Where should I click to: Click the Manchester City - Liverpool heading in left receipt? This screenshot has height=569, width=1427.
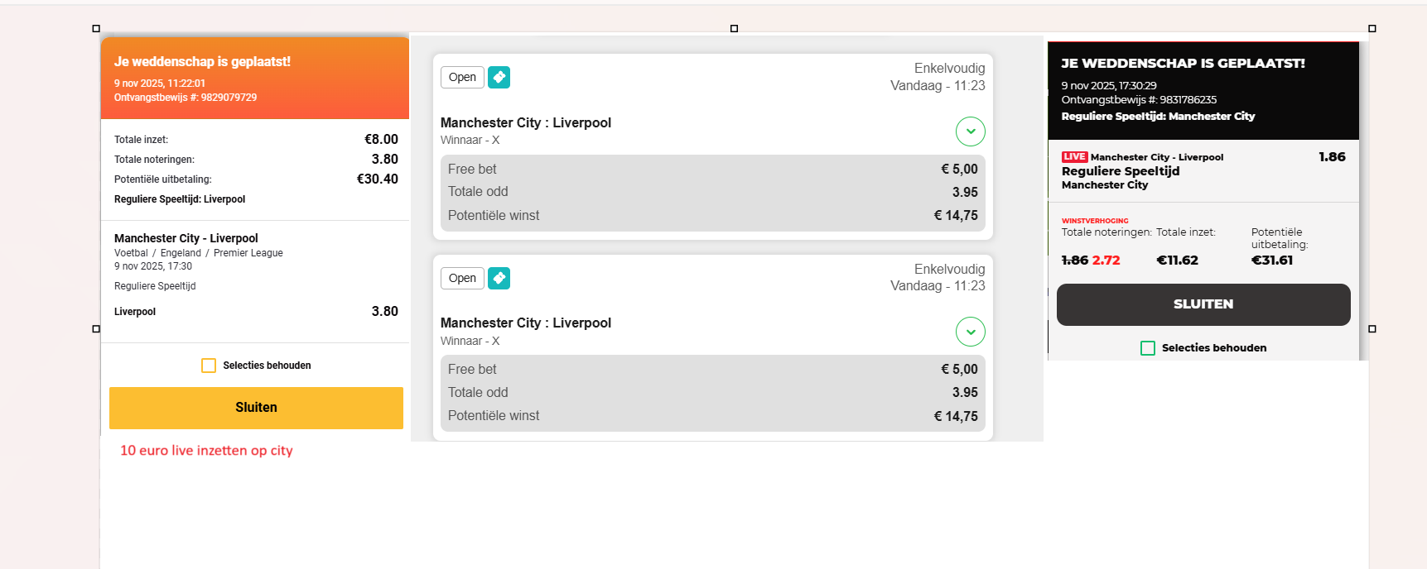pyautogui.click(x=186, y=238)
